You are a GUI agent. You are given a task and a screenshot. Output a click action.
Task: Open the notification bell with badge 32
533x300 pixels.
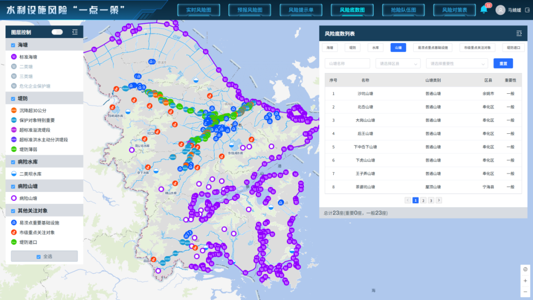(x=484, y=9)
